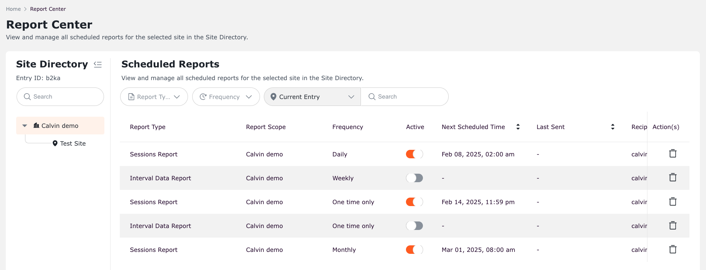
Task: Open the Frequency filter dropdown
Action: [226, 97]
